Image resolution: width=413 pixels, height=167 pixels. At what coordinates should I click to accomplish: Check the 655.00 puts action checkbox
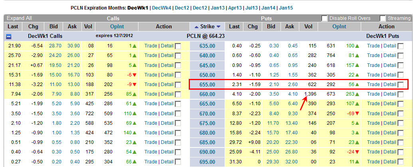click(400, 84)
